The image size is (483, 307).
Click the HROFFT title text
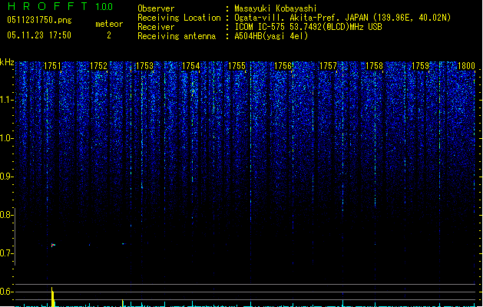46,7
